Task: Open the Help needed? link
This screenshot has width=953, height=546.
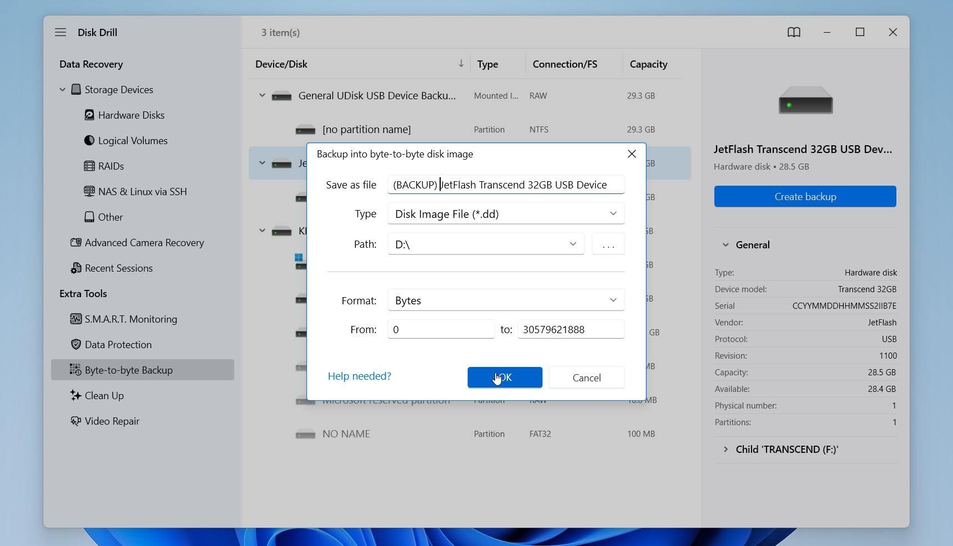Action: click(x=359, y=376)
